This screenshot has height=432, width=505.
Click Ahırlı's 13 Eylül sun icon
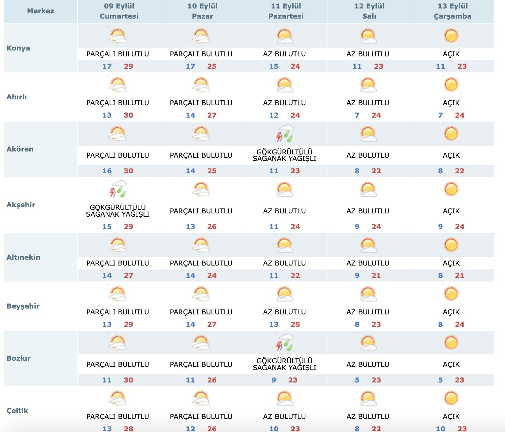click(451, 85)
